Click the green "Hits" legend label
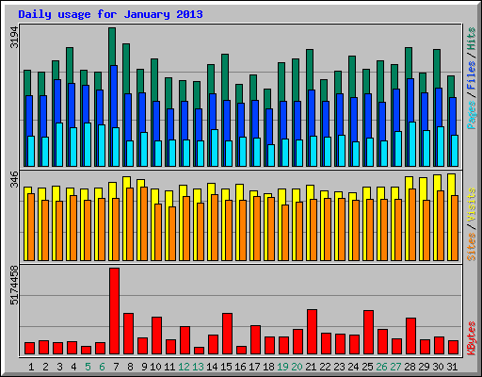This screenshot has height=377, width=482. click(x=472, y=39)
